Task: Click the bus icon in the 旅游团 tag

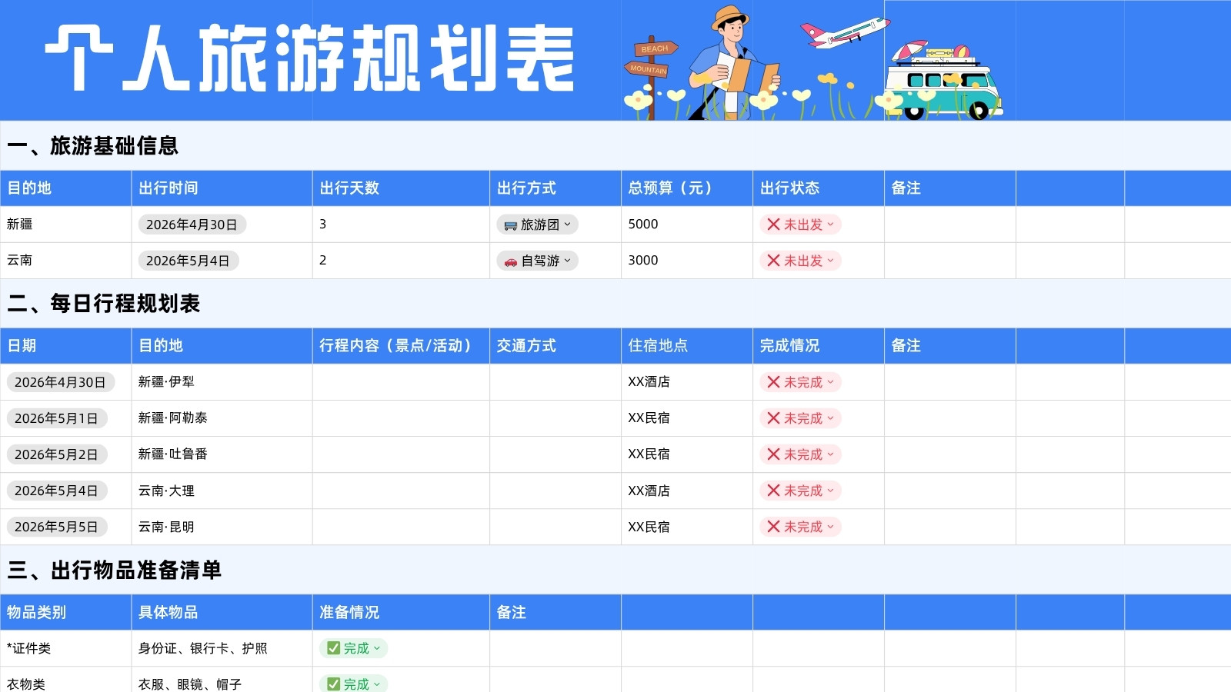Action: [x=510, y=225]
